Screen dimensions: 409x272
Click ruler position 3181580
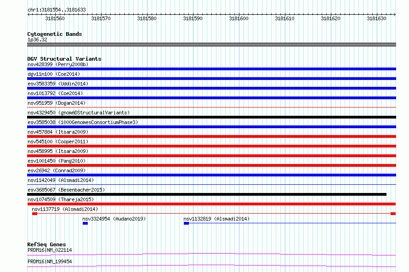click(147, 18)
